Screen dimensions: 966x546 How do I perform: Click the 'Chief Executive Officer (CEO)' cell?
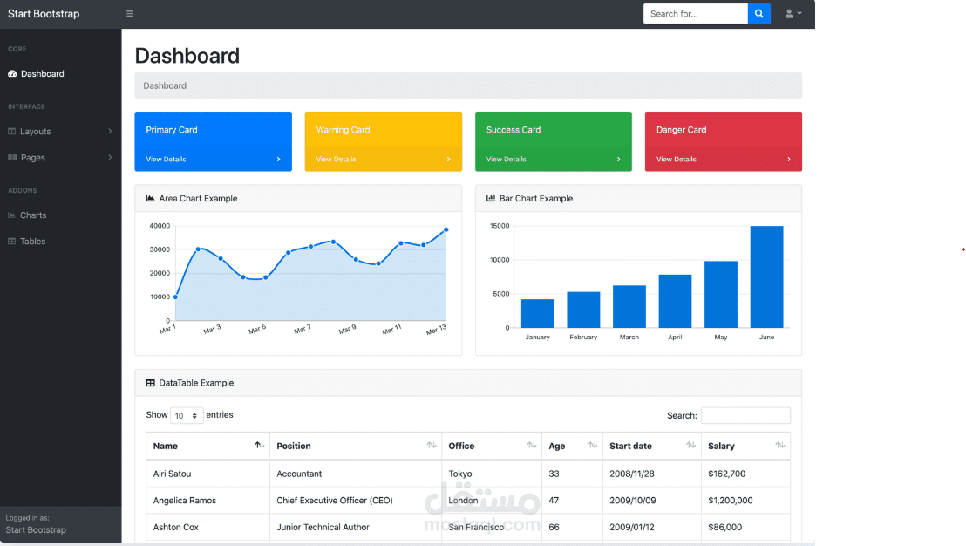coord(356,500)
